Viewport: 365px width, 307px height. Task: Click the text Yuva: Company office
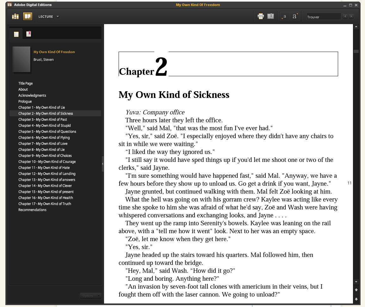[x=155, y=112]
